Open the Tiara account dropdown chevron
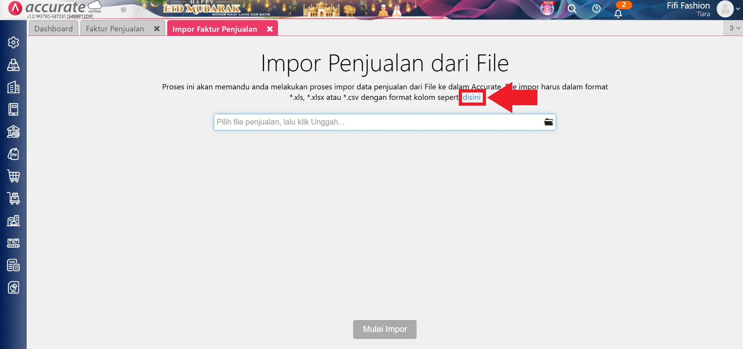The height and width of the screenshot is (349, 743). pos(739,9)
